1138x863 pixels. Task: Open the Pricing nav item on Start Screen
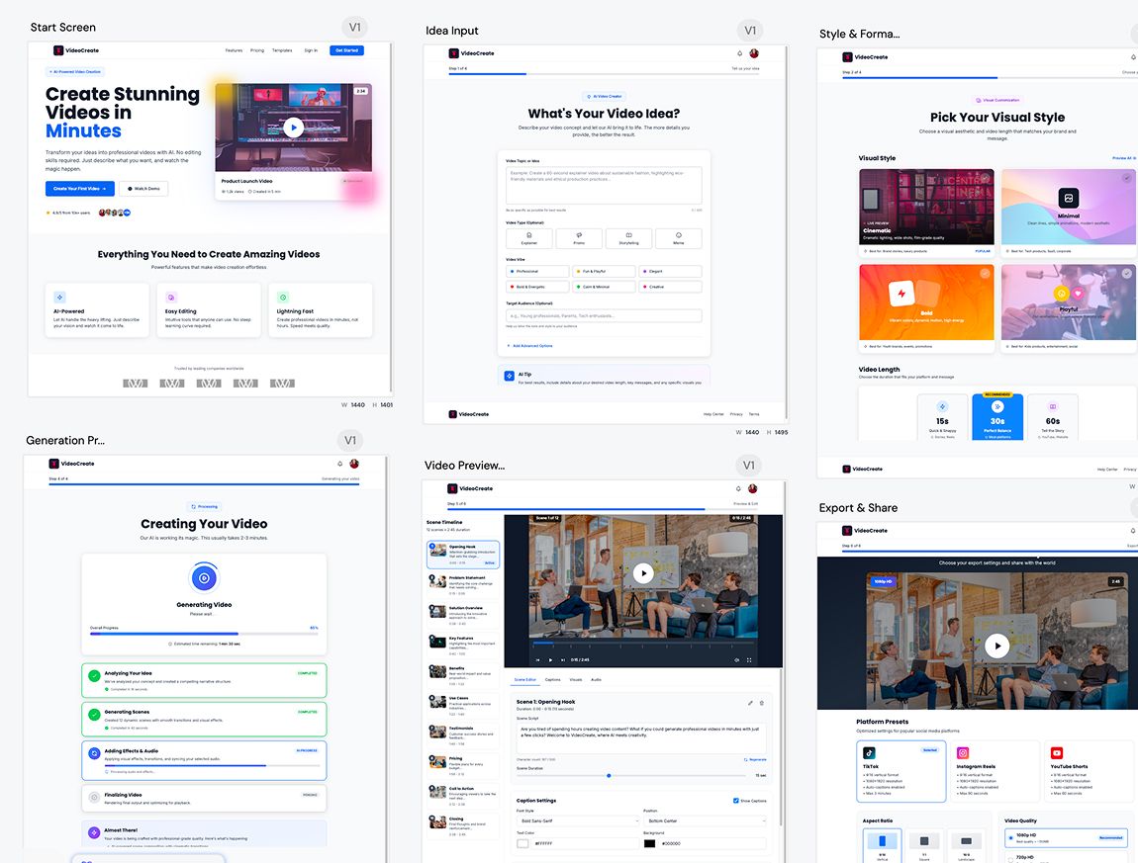click(x=257, y=50)
